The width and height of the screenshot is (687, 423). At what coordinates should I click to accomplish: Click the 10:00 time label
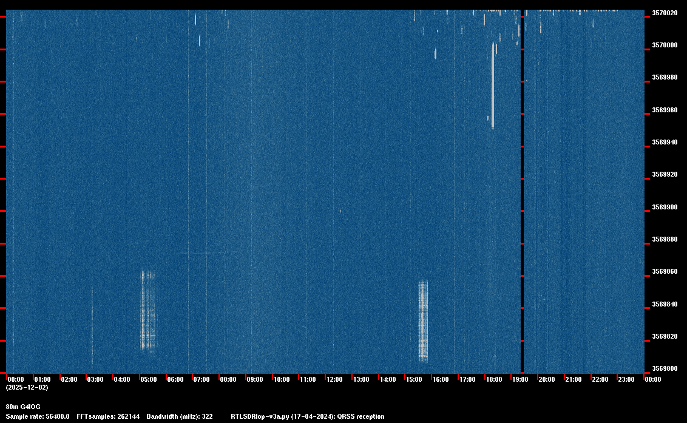point(281,379)
